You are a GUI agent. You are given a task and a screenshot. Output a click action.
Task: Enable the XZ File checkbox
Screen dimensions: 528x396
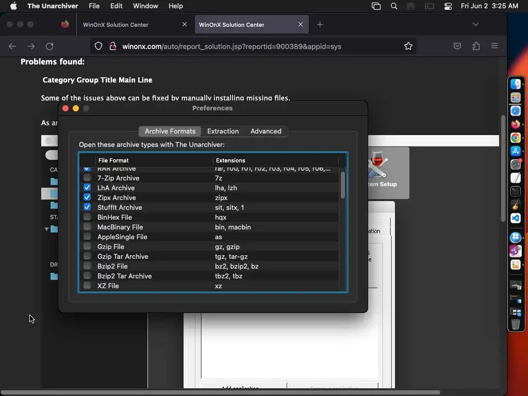(x=87, y=285)
